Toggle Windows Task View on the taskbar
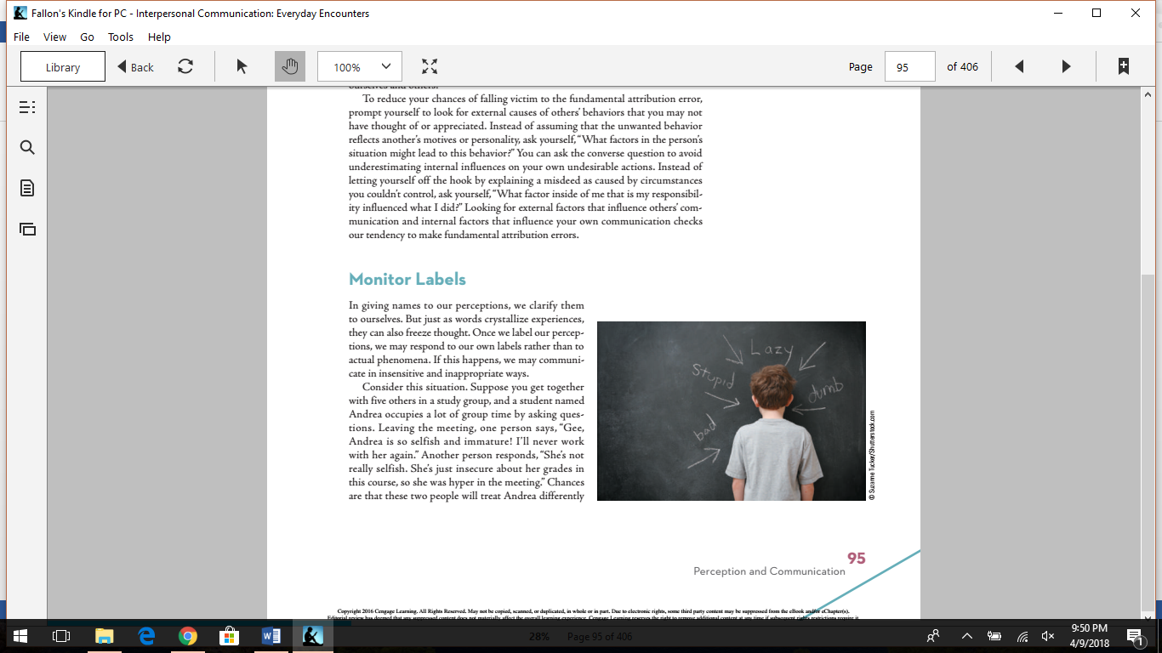The image size is (1162, 653). coord(60,635)
